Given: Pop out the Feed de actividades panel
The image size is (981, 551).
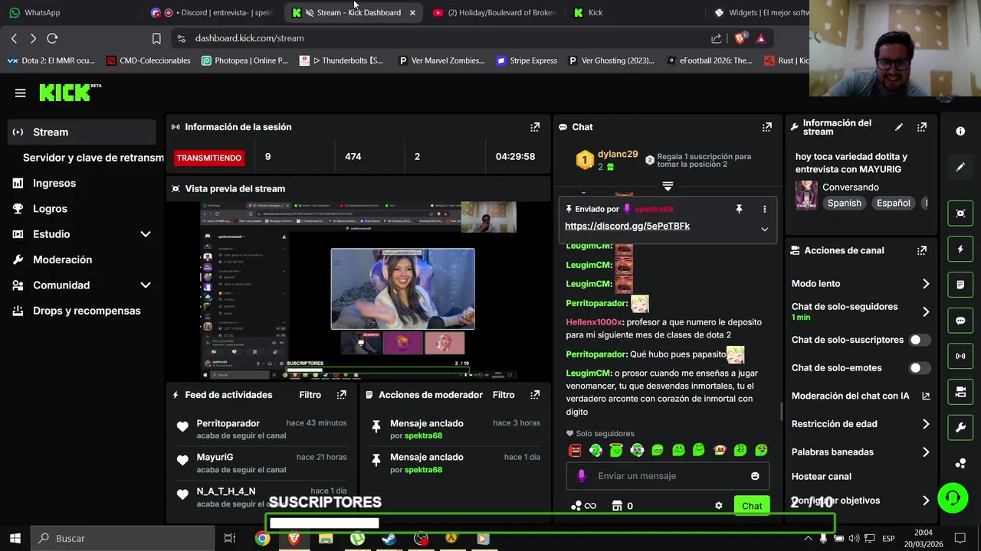Looking at the screenshot, I should [x=341, y=395].
